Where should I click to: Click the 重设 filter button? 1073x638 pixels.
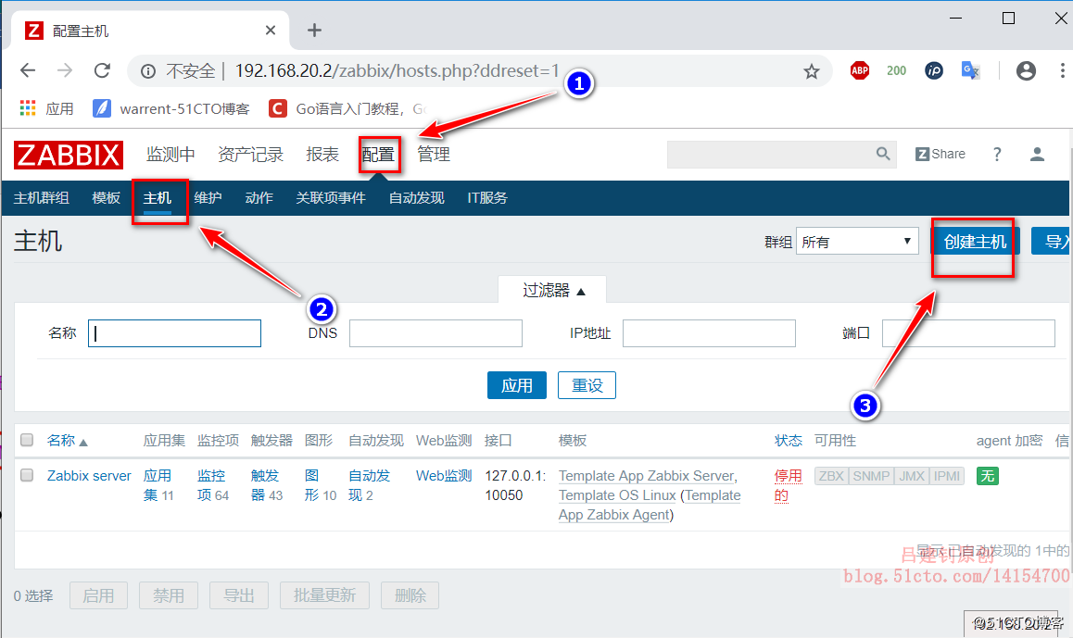tap(587, 385)
